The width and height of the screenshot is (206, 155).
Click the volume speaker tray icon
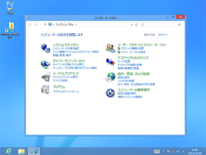point(178,152)
